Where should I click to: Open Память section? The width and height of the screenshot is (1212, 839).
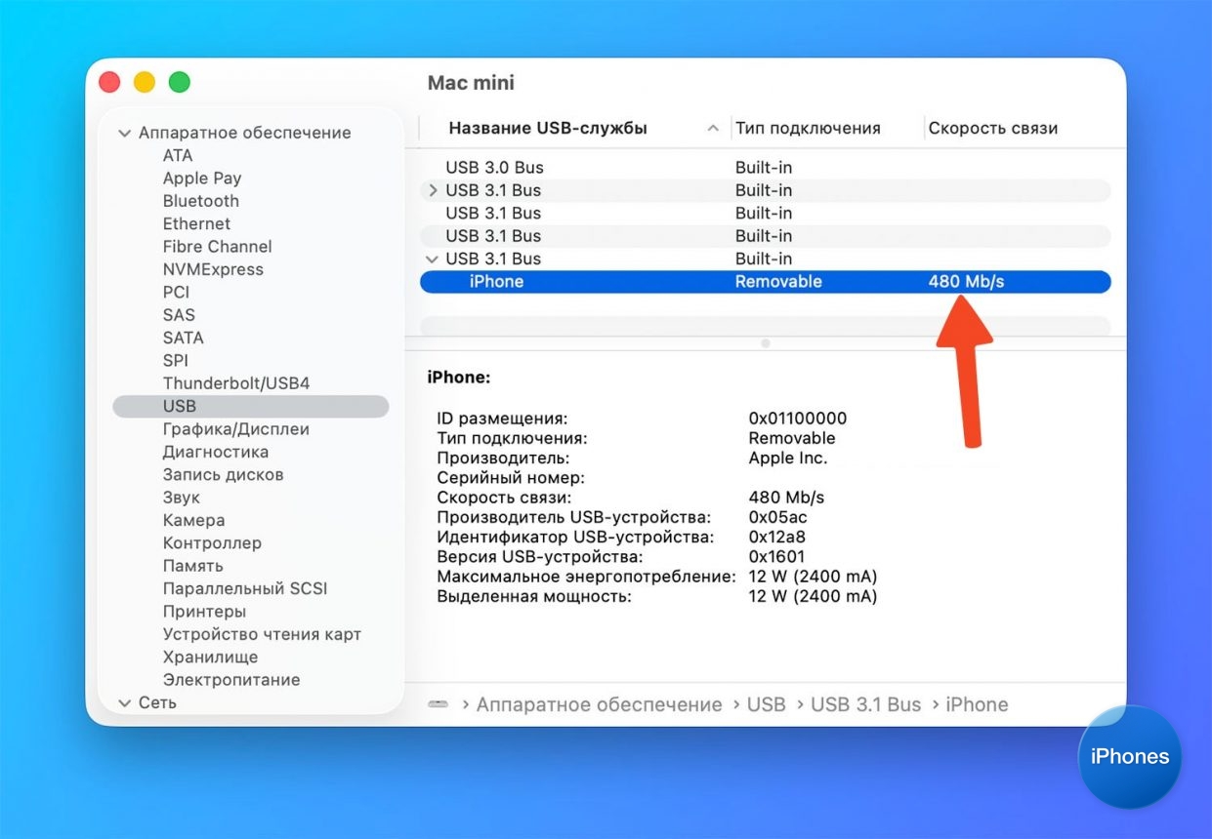coord(193,566)
